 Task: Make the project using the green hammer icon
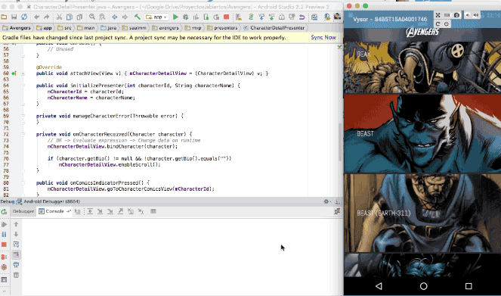pyautogui.click(x=137, y=17)
